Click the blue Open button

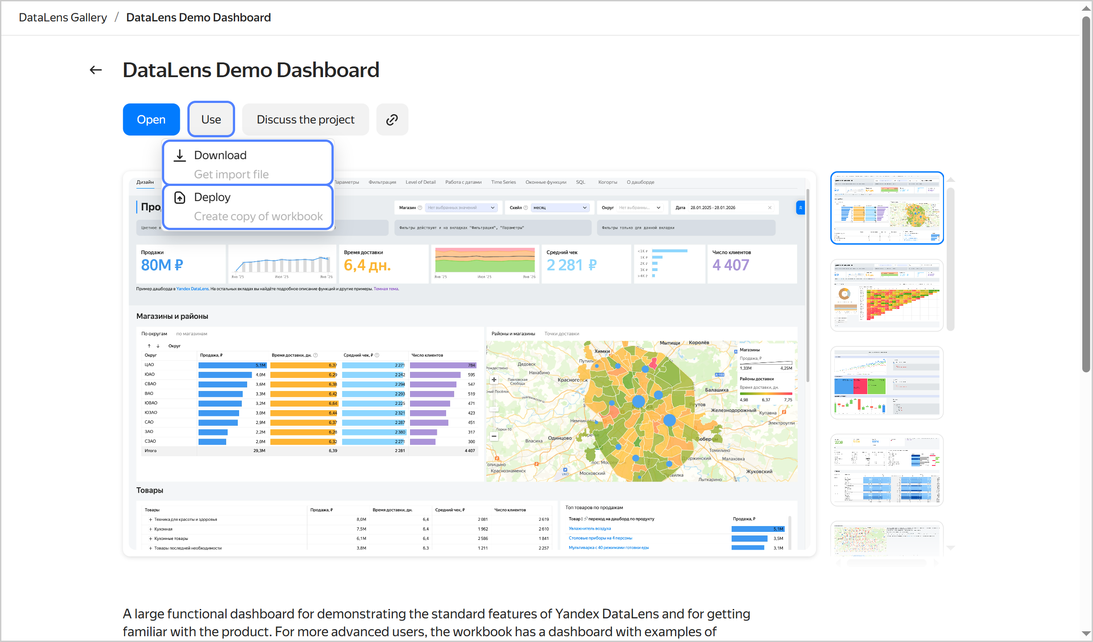(151, 119)
